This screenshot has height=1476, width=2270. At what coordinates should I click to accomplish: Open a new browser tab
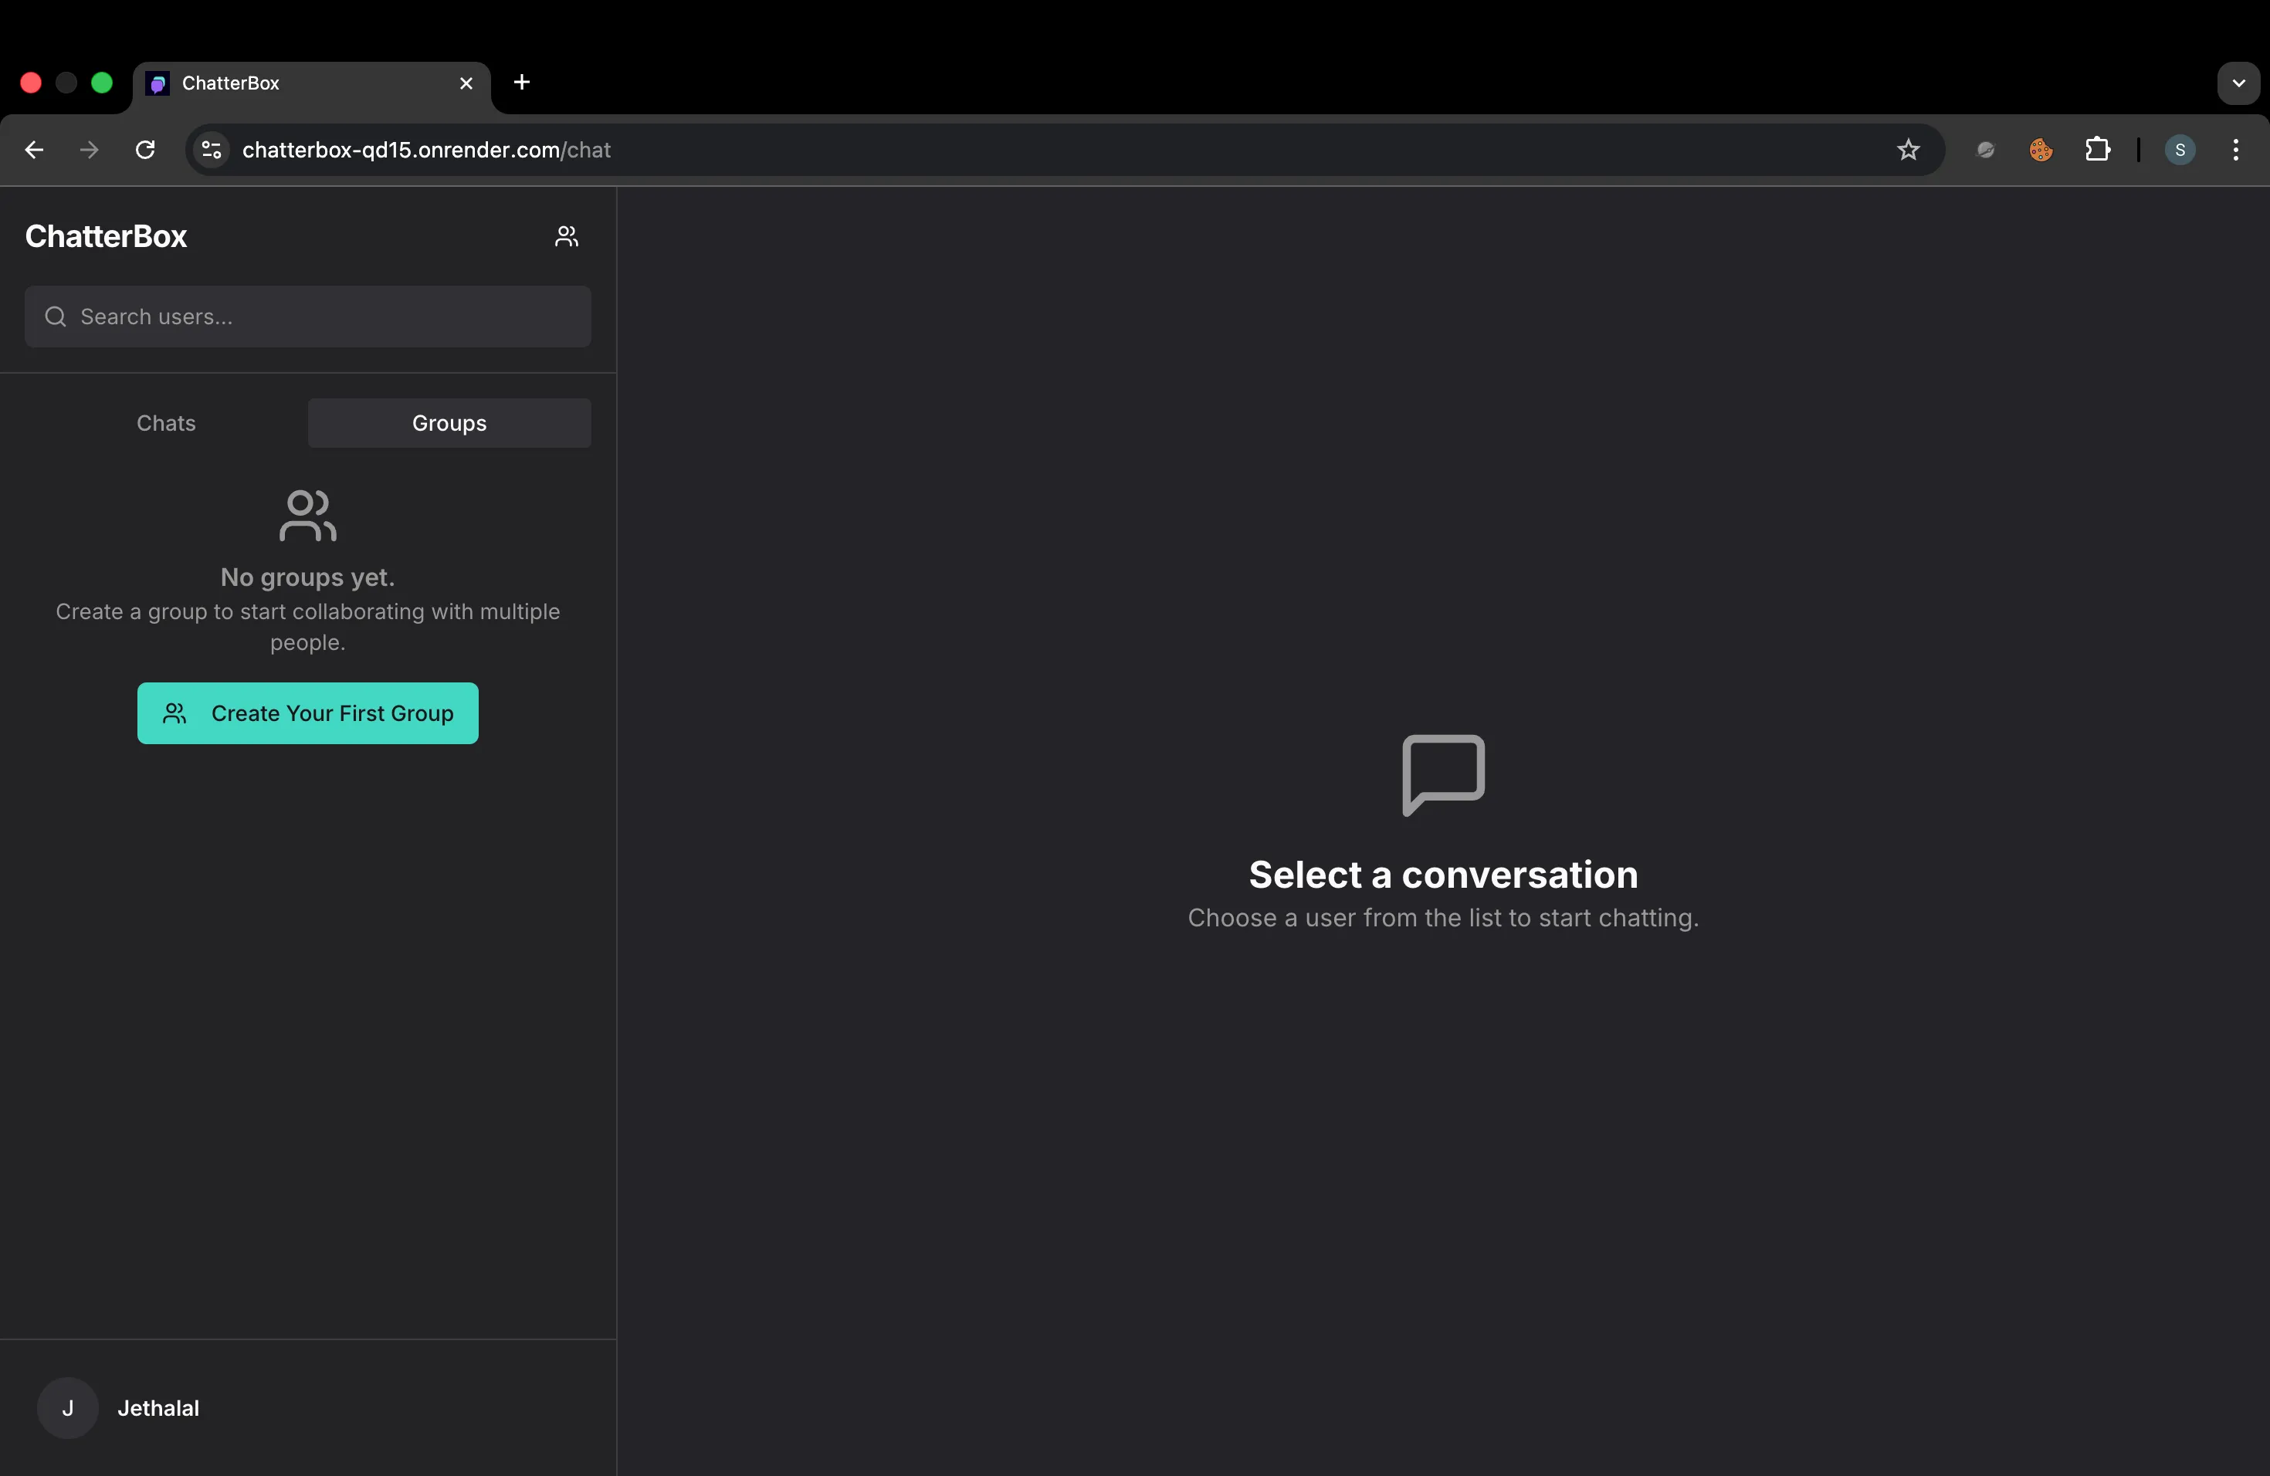522,83
